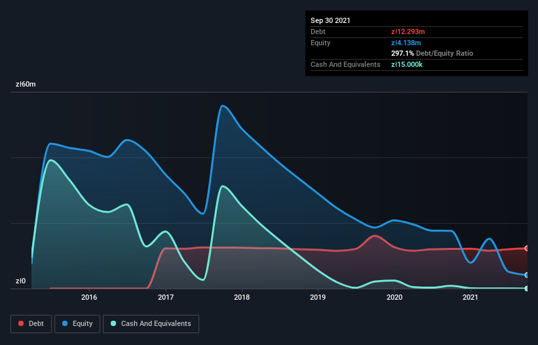Select the 2018 x-axis label
Image resolution: width=538 pixels, height=345 pixels.
pyautogui.click(x=242, y=297)
